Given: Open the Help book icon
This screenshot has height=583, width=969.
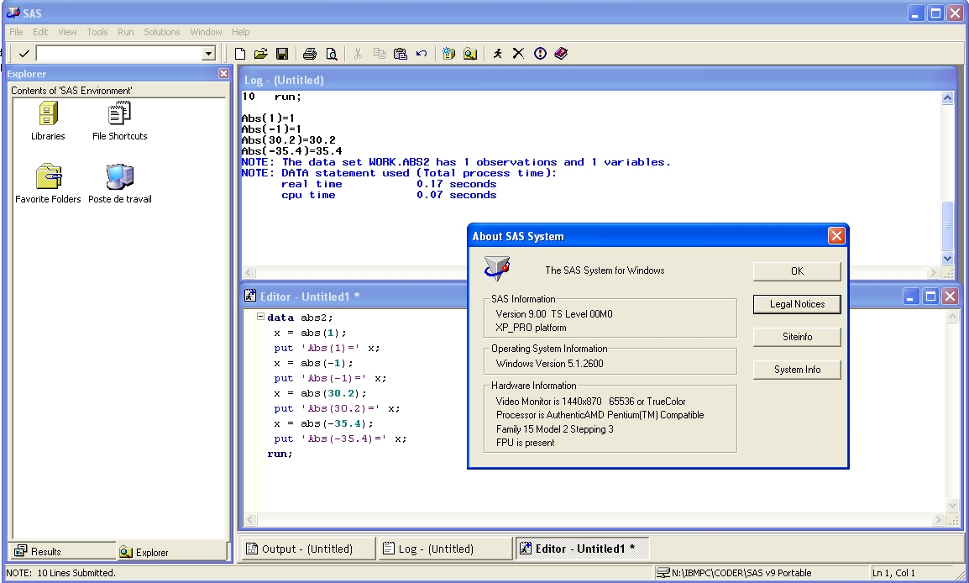Looking at the screenshot, I should pyautogui.click(x=561, y=54).
